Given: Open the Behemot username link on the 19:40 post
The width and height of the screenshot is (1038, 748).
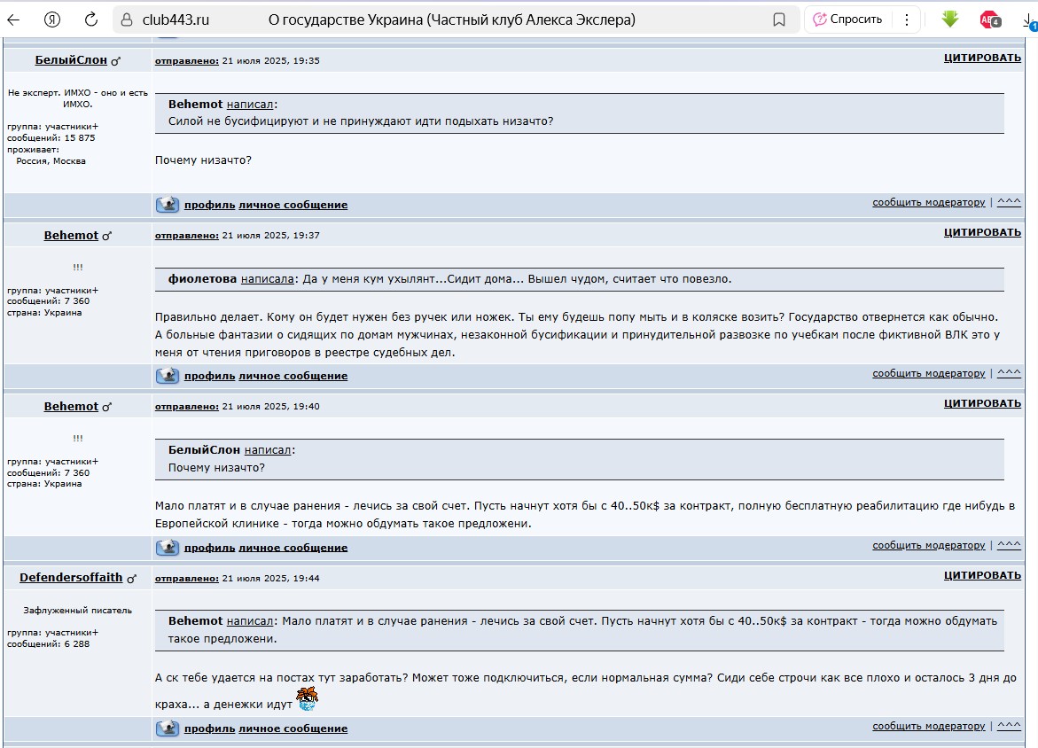Looking at the screenshot, I should [71, 406].
